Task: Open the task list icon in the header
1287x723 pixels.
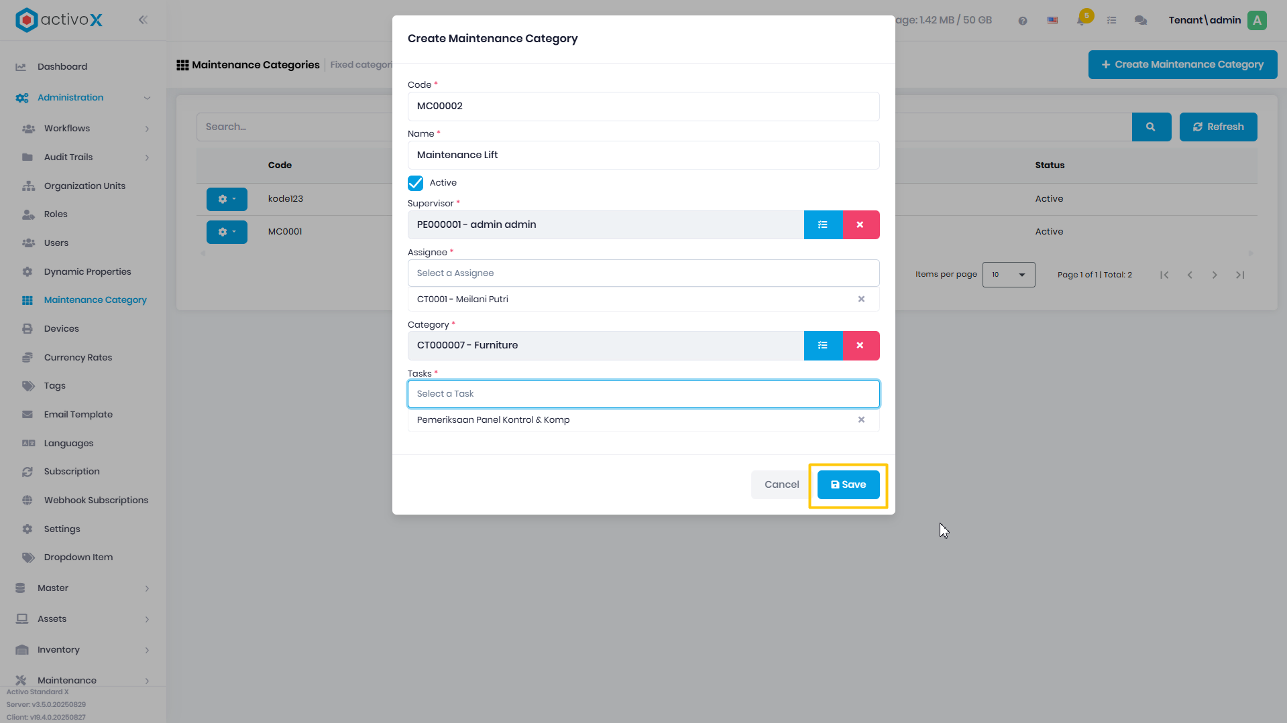Action: tap(1111, 21)
